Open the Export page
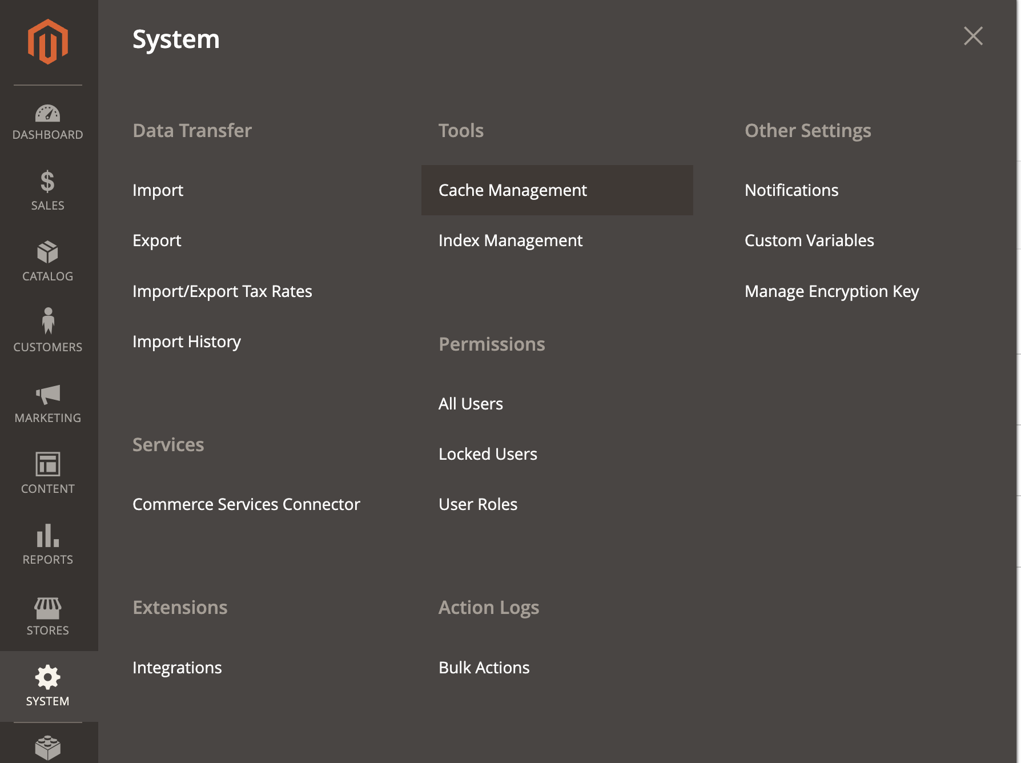 (x=156, y=240)
